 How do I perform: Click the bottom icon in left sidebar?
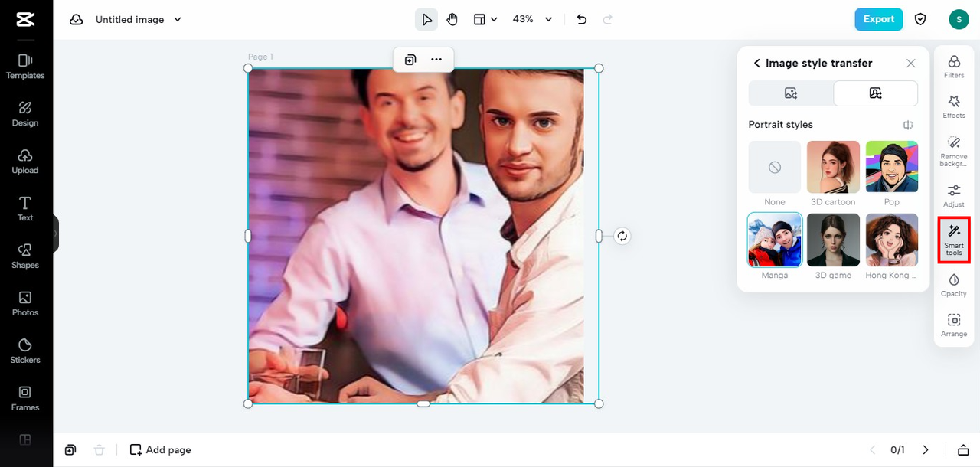pyautogui.click(x=25, y=439)
